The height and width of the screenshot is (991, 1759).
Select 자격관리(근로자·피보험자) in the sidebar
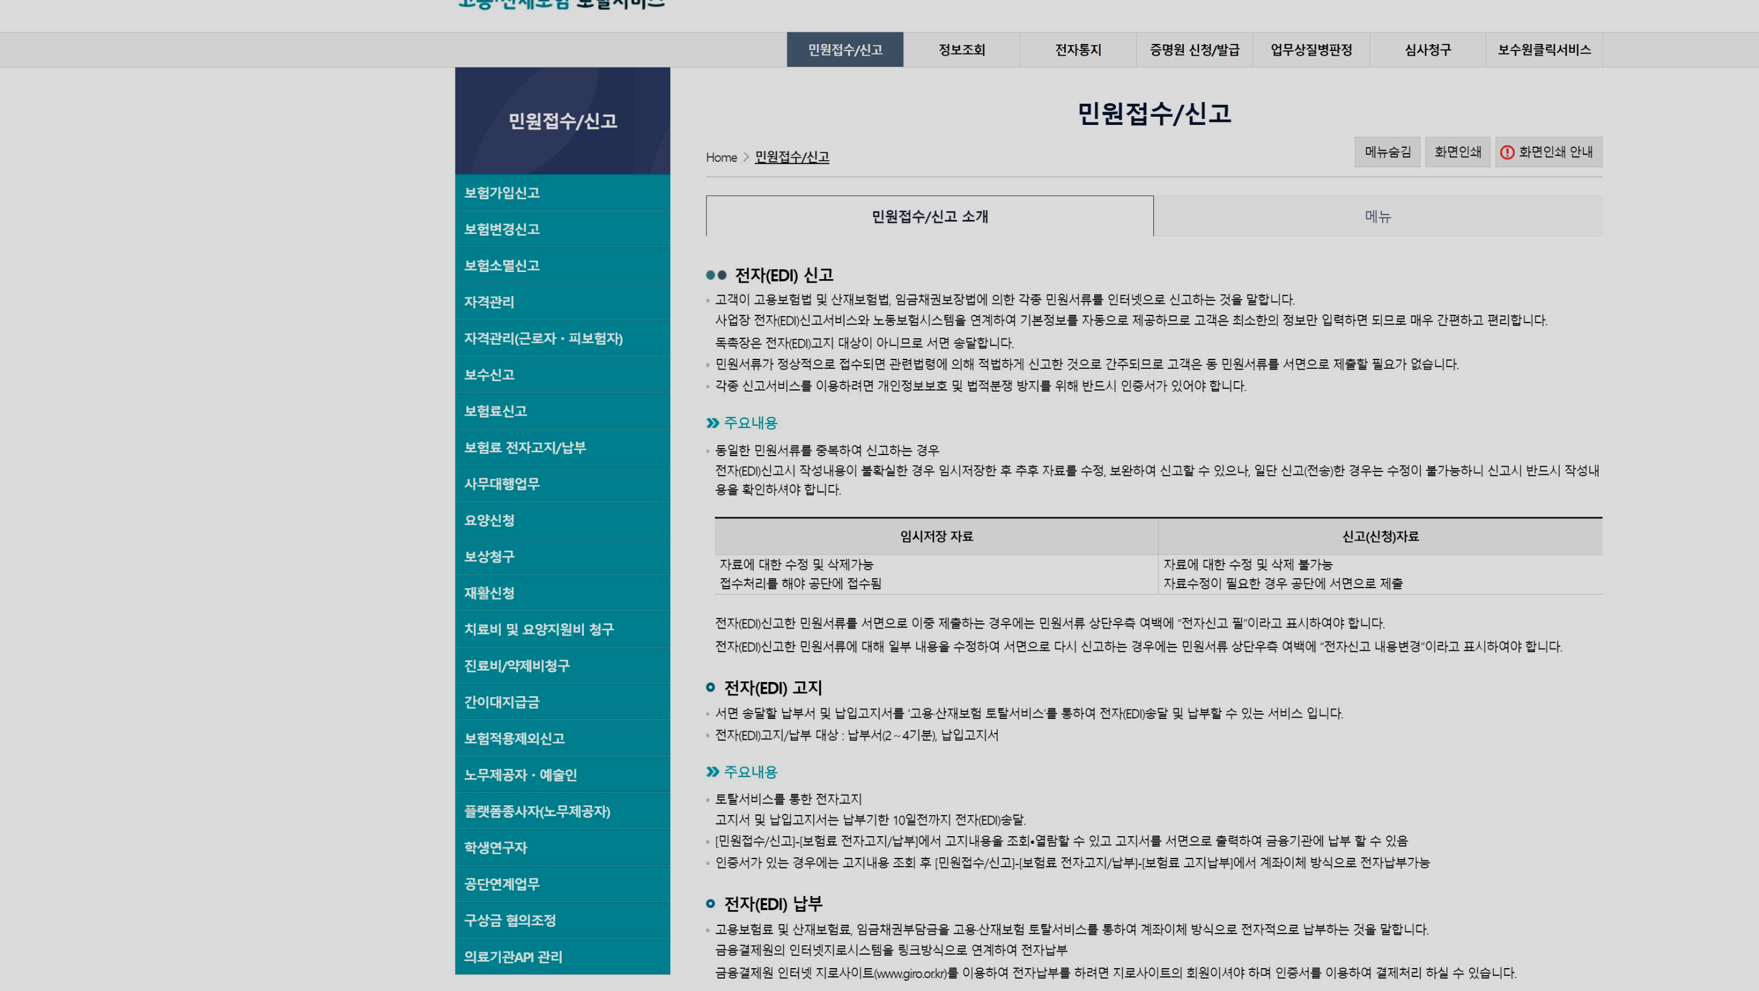click(x=543, y=338)
